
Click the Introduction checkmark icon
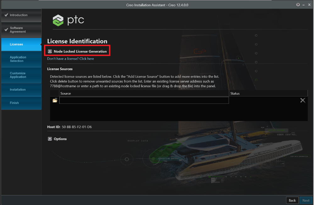(6, 15)
